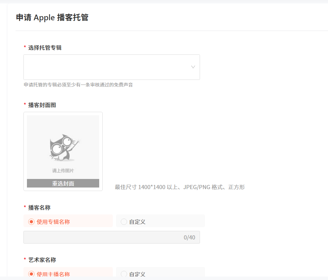Click the 使用主播名称 option label text

(53, 274)
